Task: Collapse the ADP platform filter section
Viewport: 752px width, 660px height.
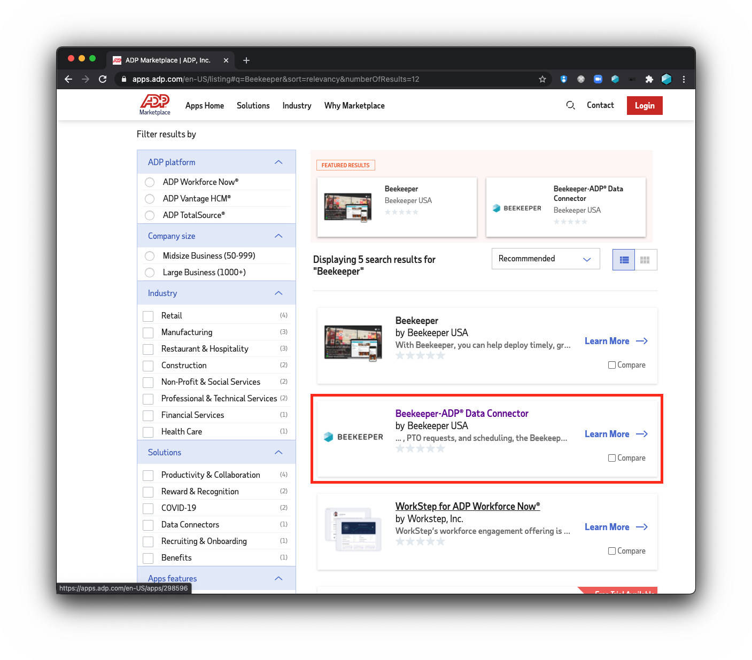Action: pos(278,162)
